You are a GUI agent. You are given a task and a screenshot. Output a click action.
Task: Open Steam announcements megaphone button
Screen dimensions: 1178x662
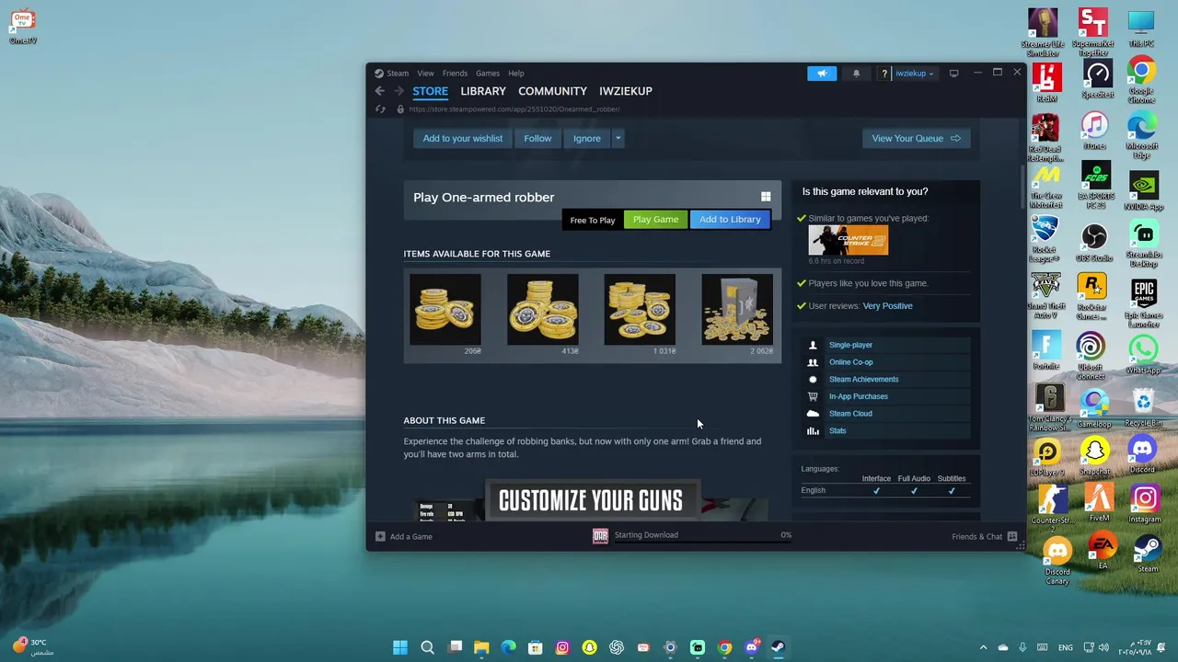click(822, 74)
